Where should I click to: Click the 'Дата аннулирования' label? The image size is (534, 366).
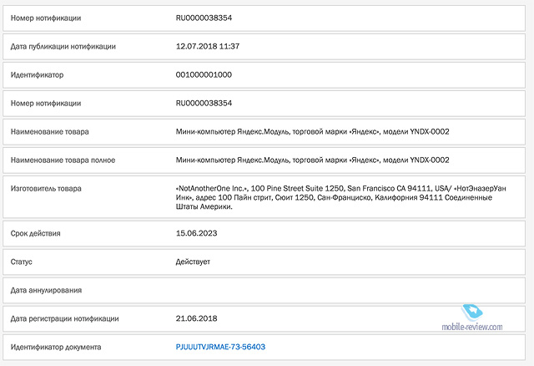(46, 290)
